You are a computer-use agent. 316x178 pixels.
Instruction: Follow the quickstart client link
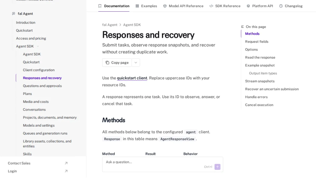(132, 78)
